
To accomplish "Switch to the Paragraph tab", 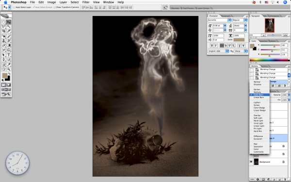I will pos(226,16).
